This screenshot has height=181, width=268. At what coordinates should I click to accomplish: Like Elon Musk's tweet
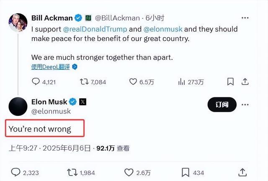[129, 172]
